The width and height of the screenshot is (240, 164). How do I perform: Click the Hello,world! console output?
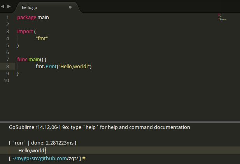[x=32, y=150]
